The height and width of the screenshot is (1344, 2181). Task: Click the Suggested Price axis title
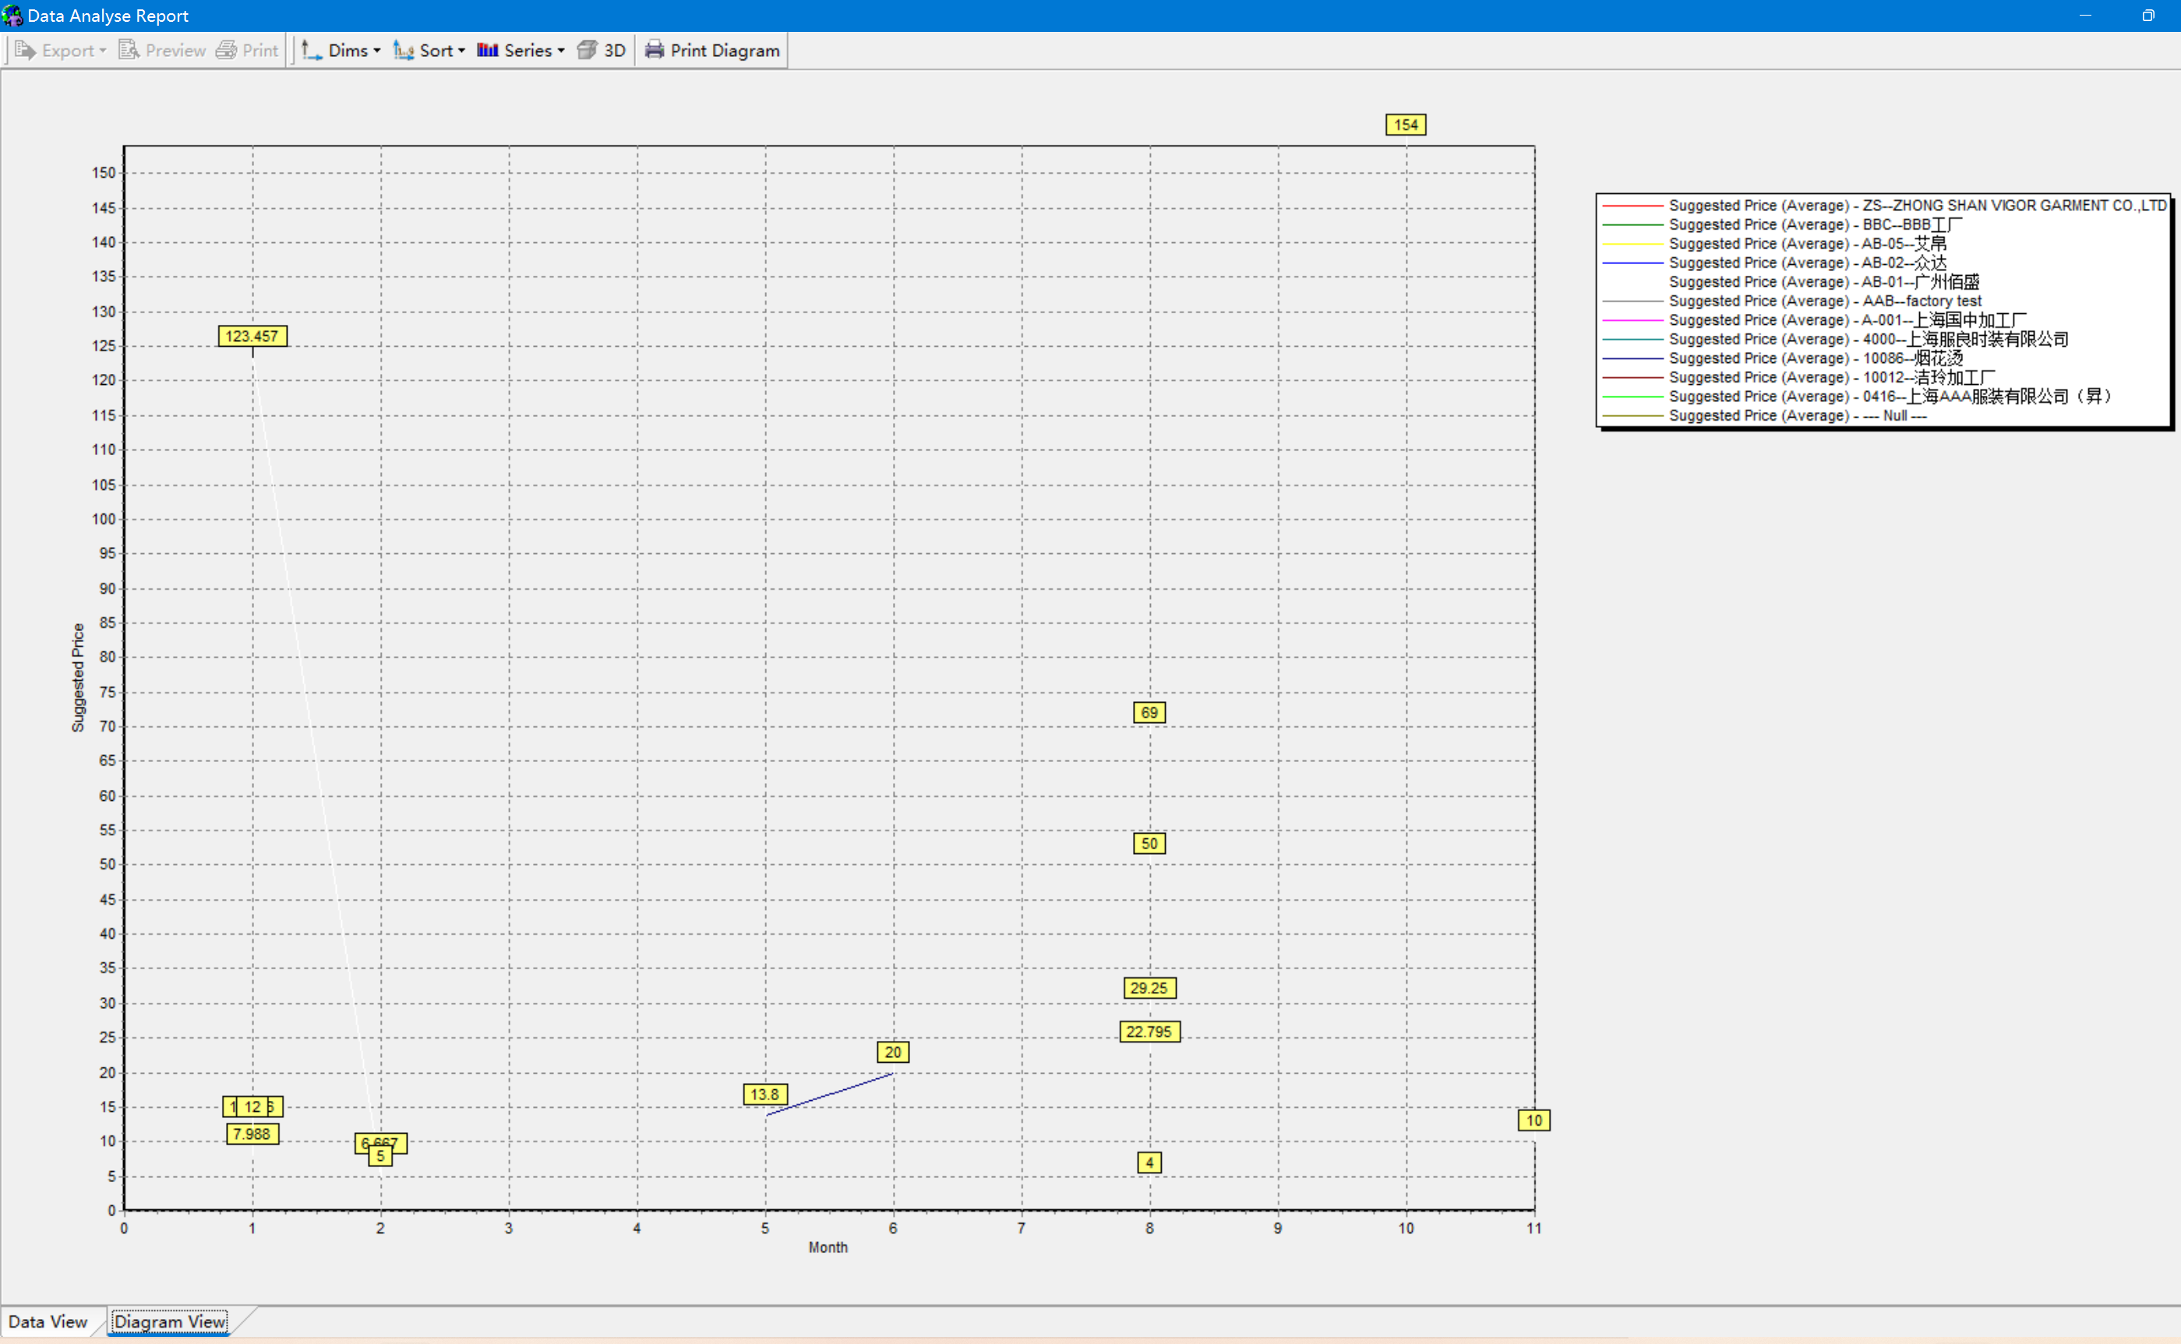click(x=78, y=677)
